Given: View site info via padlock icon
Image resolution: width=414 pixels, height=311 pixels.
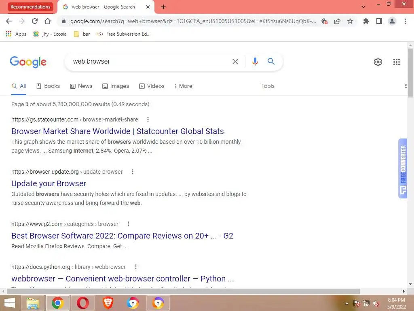Looking at the screenshot, I should pyautogui.click(x=63, y=21).
